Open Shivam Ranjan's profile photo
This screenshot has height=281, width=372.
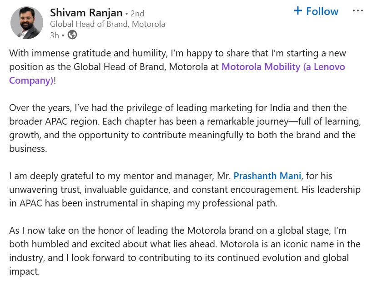click(27, 23)
